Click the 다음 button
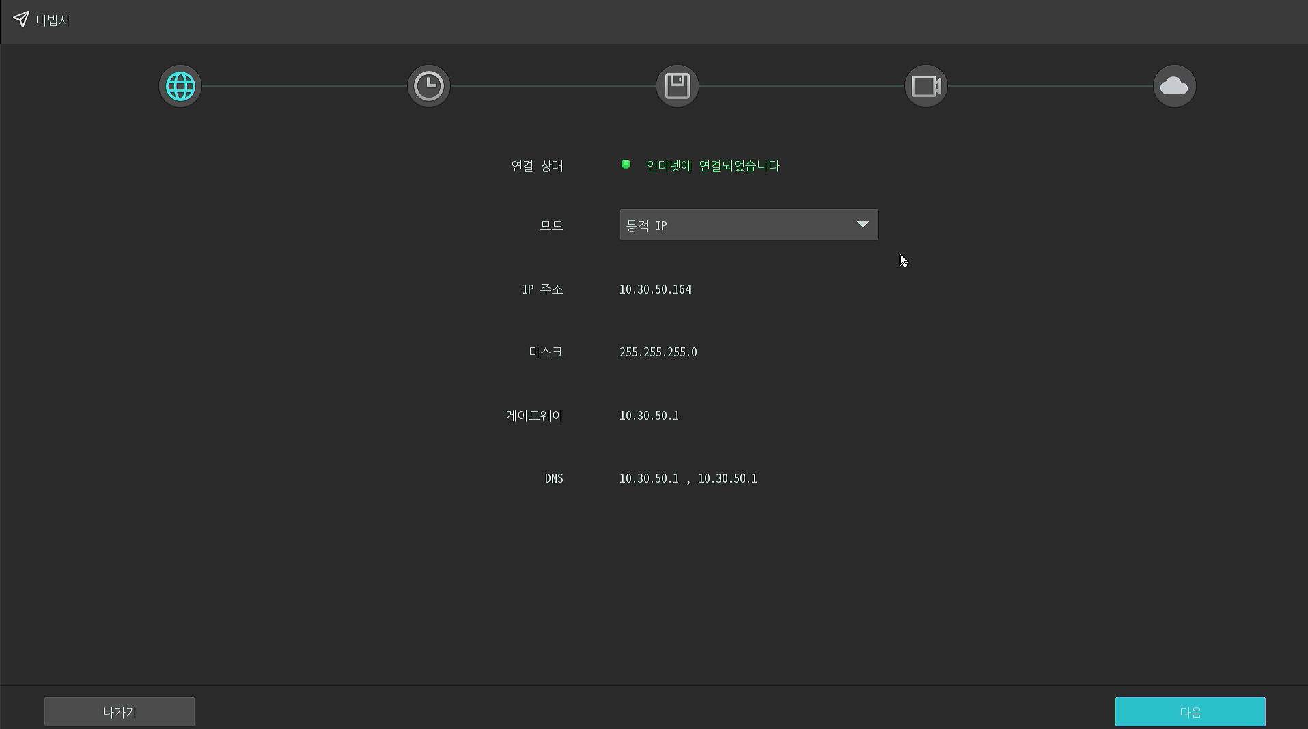The height and width of the screenshot is (729, 1308). point(1190,711)
